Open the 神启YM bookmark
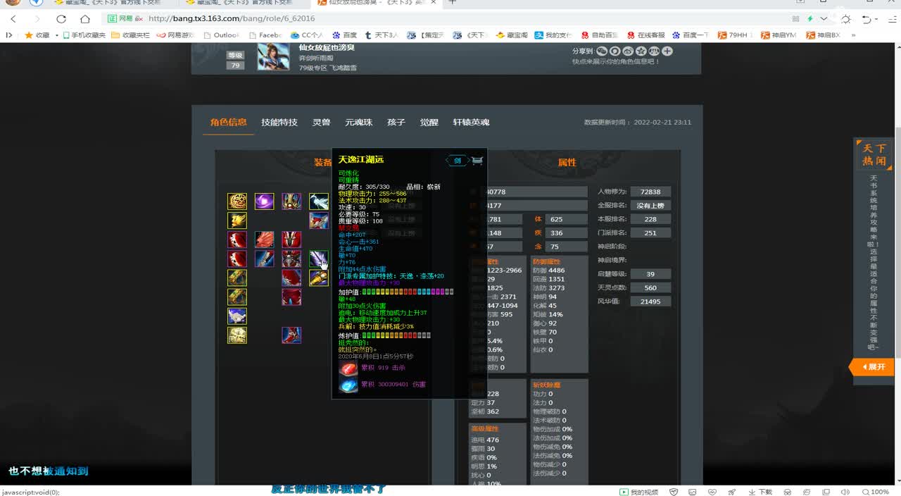The height and width of the screenshot is (496, 901). coord(778,35)
